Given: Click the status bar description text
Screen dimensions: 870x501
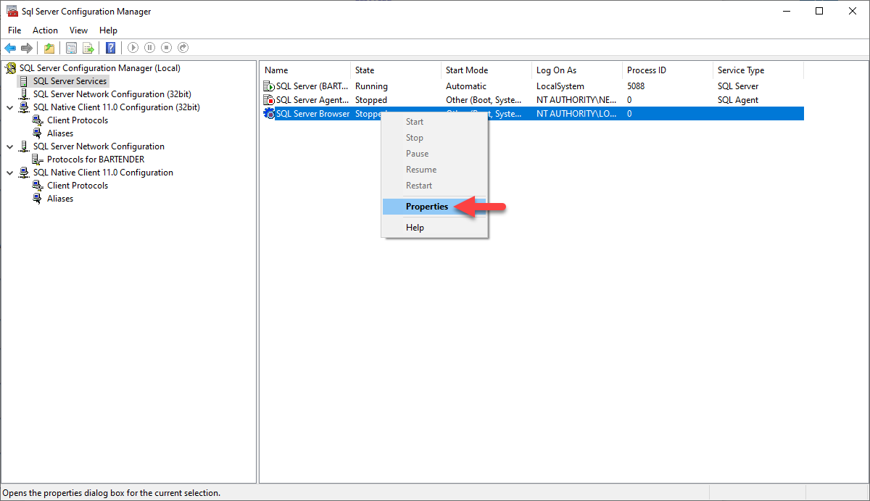Looking at the screenshot, I should pos(112,493).
